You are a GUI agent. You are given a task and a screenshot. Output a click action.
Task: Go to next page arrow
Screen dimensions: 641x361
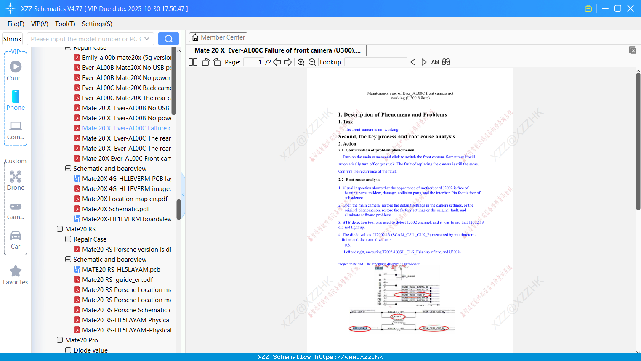[x=288, y=62]
